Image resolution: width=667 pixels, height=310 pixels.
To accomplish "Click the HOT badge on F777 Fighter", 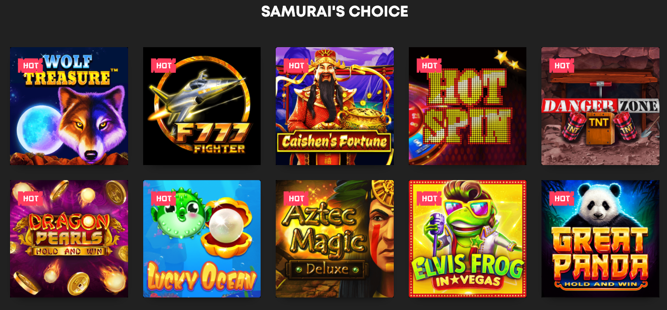I will click(x=163, y=66).
